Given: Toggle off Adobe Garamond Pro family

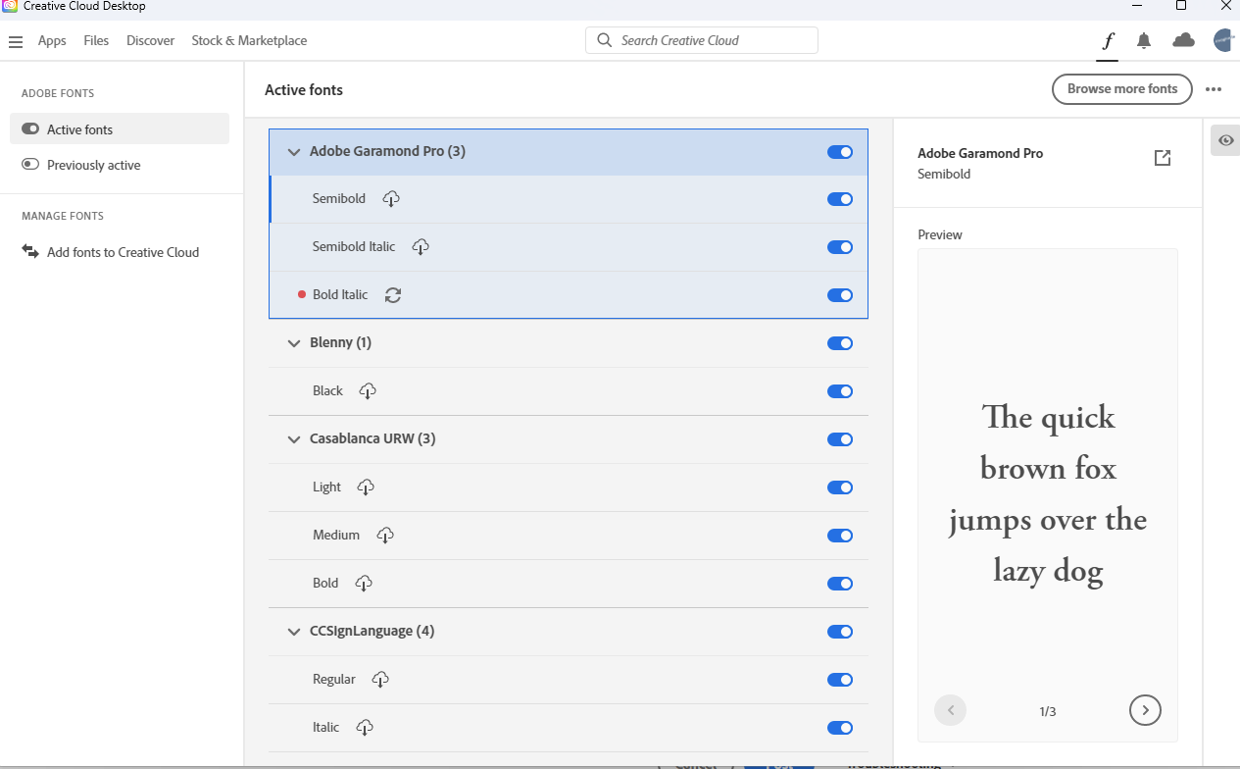Looking at the screenshot, I should tap(840, 152).
